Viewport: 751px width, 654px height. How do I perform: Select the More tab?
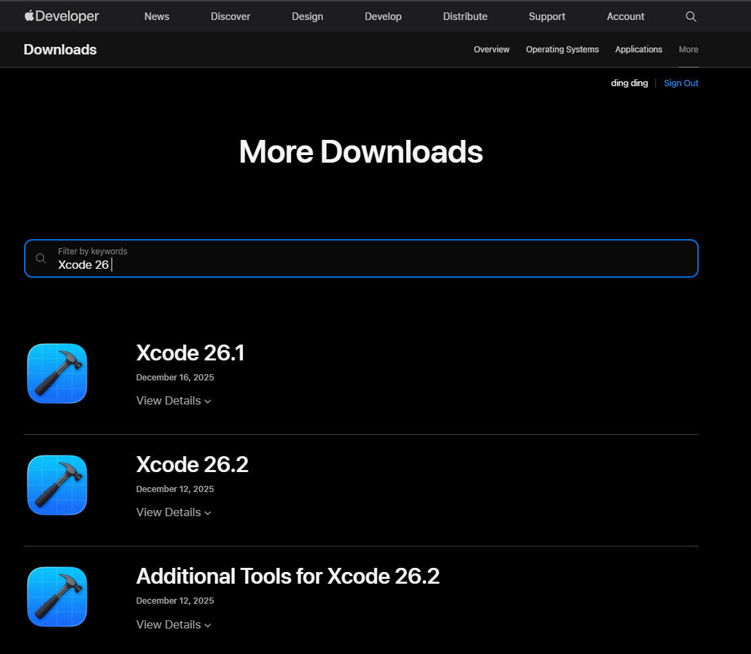[688, 50]
